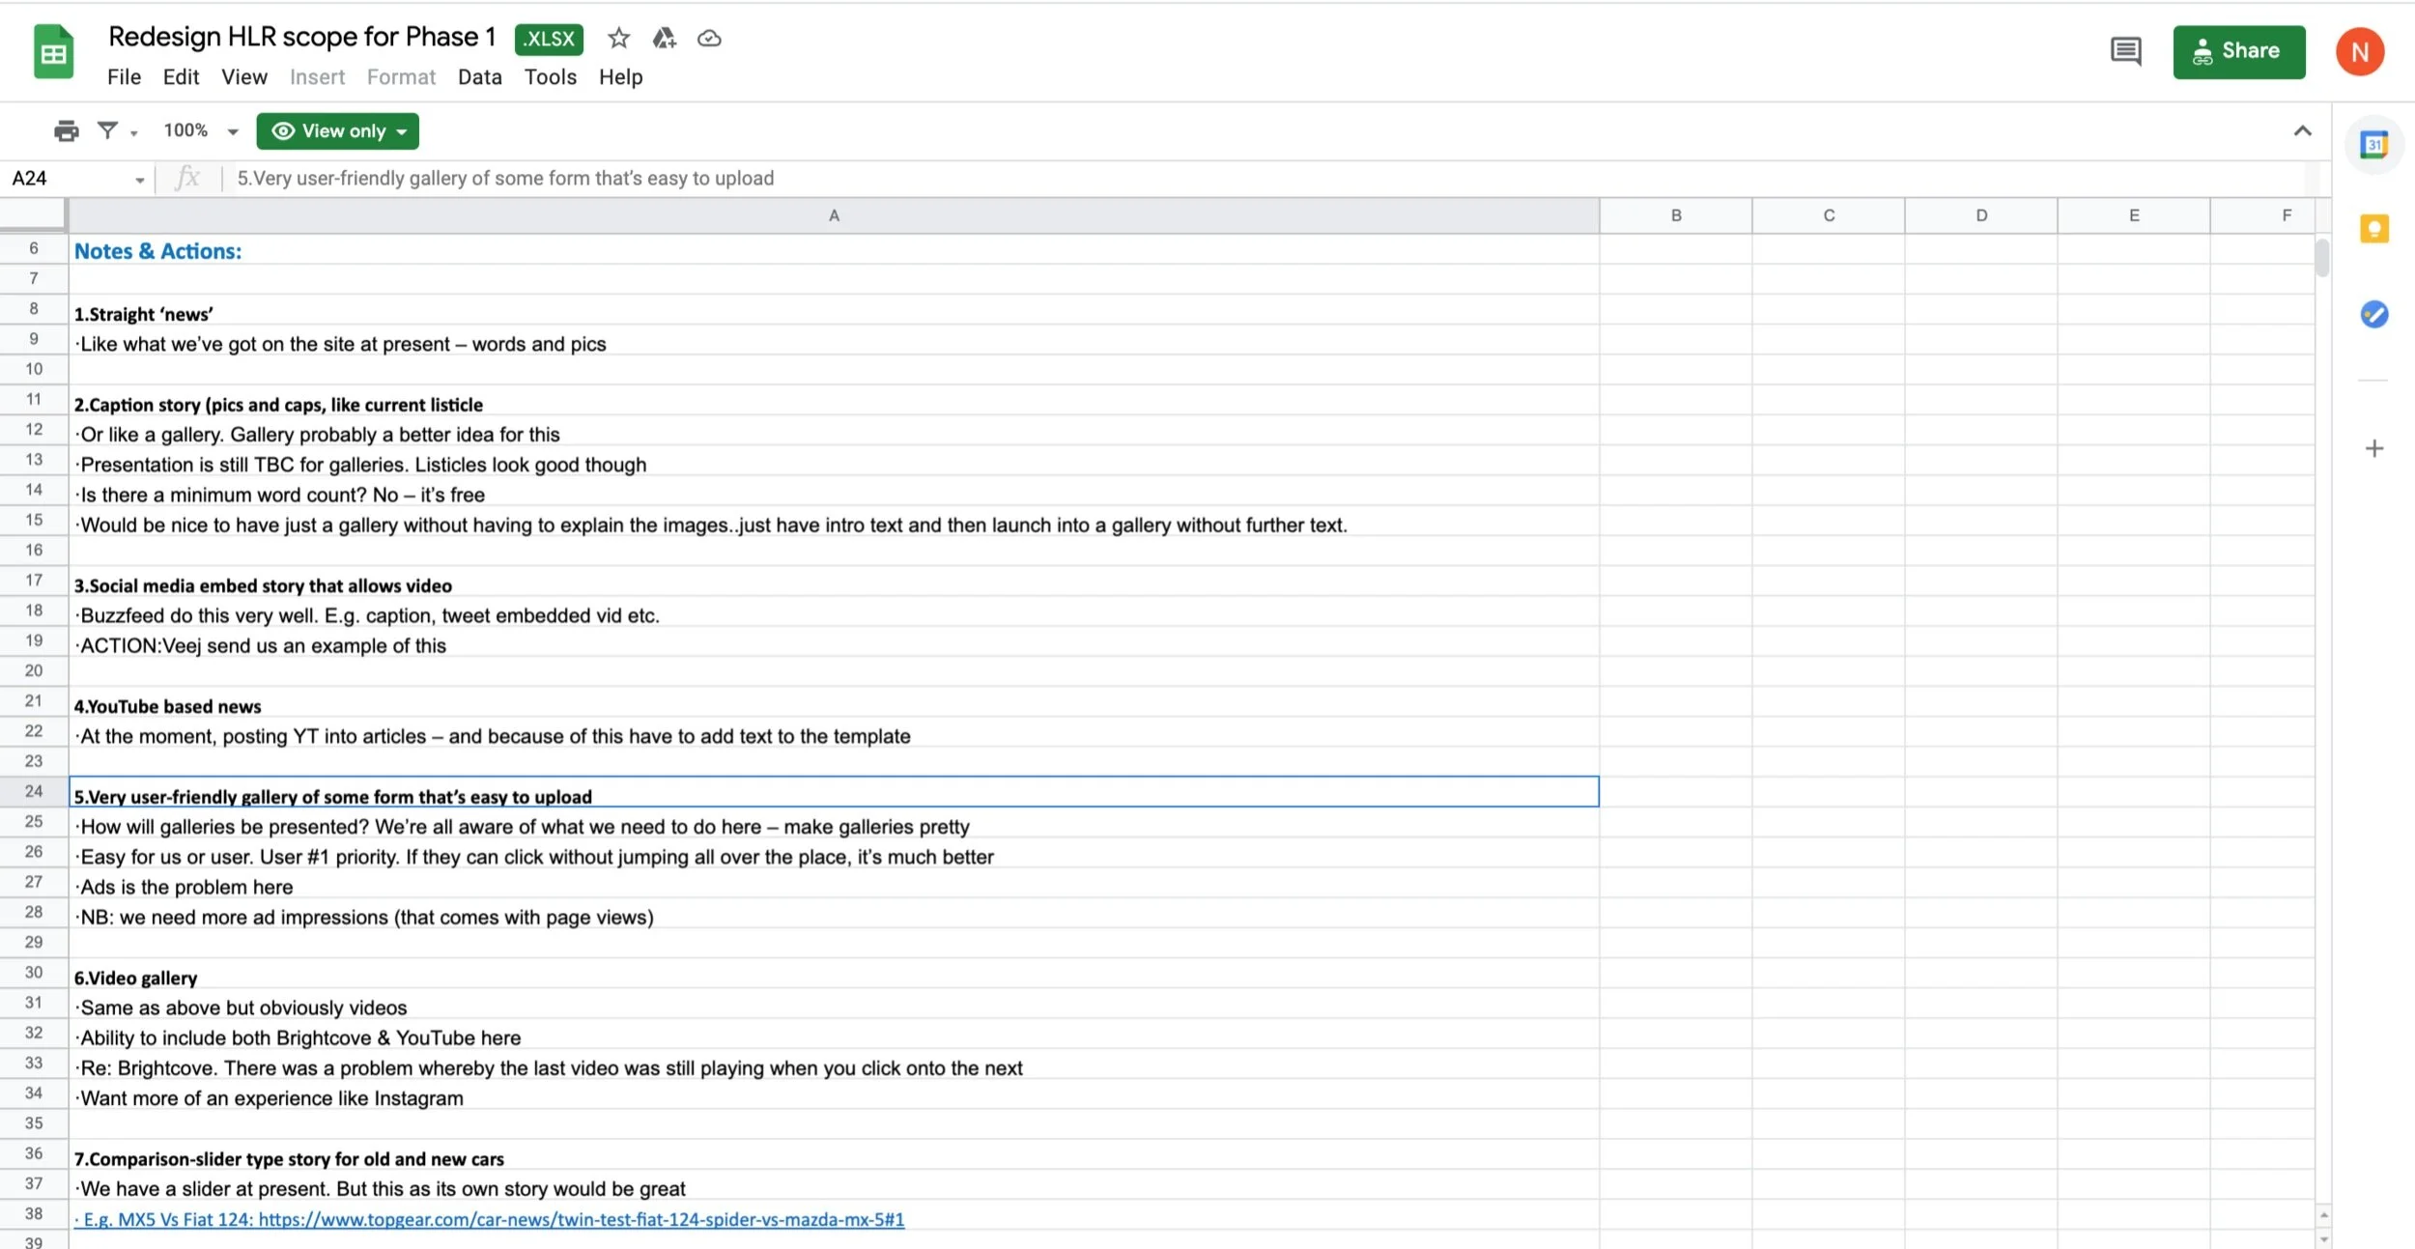Open the View menu
The width and height of the screenshot is (2415, 1249).
[243, 77]
